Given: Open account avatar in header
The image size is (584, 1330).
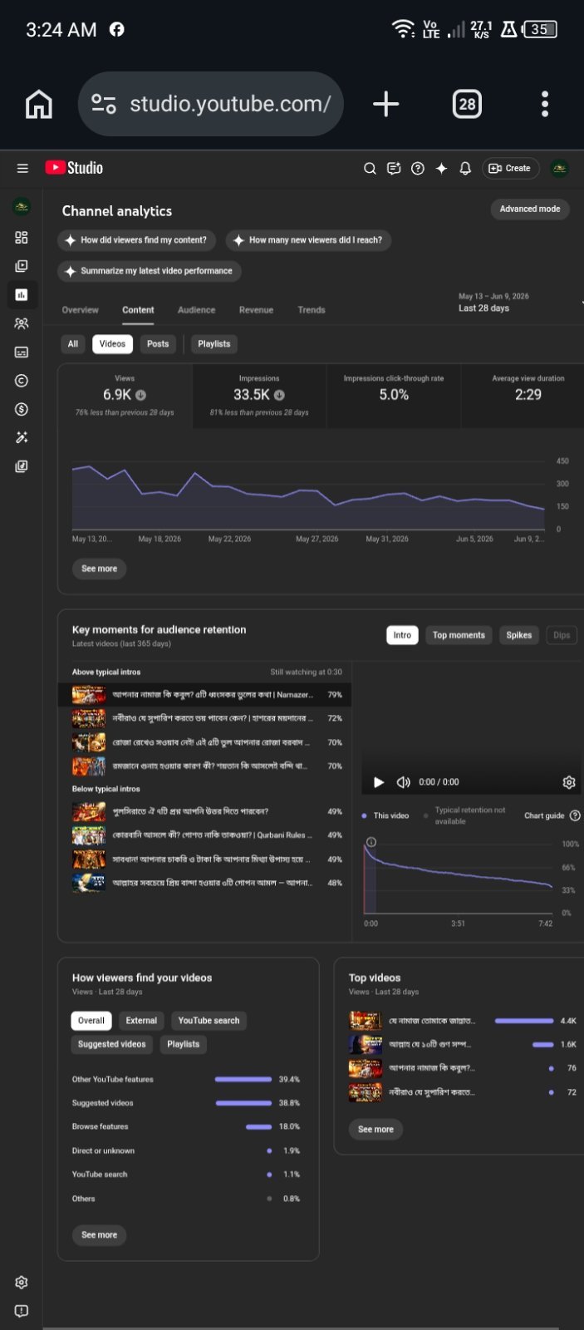Looking at the screenshot, I should pyautogui.click(x=560, y=168).
